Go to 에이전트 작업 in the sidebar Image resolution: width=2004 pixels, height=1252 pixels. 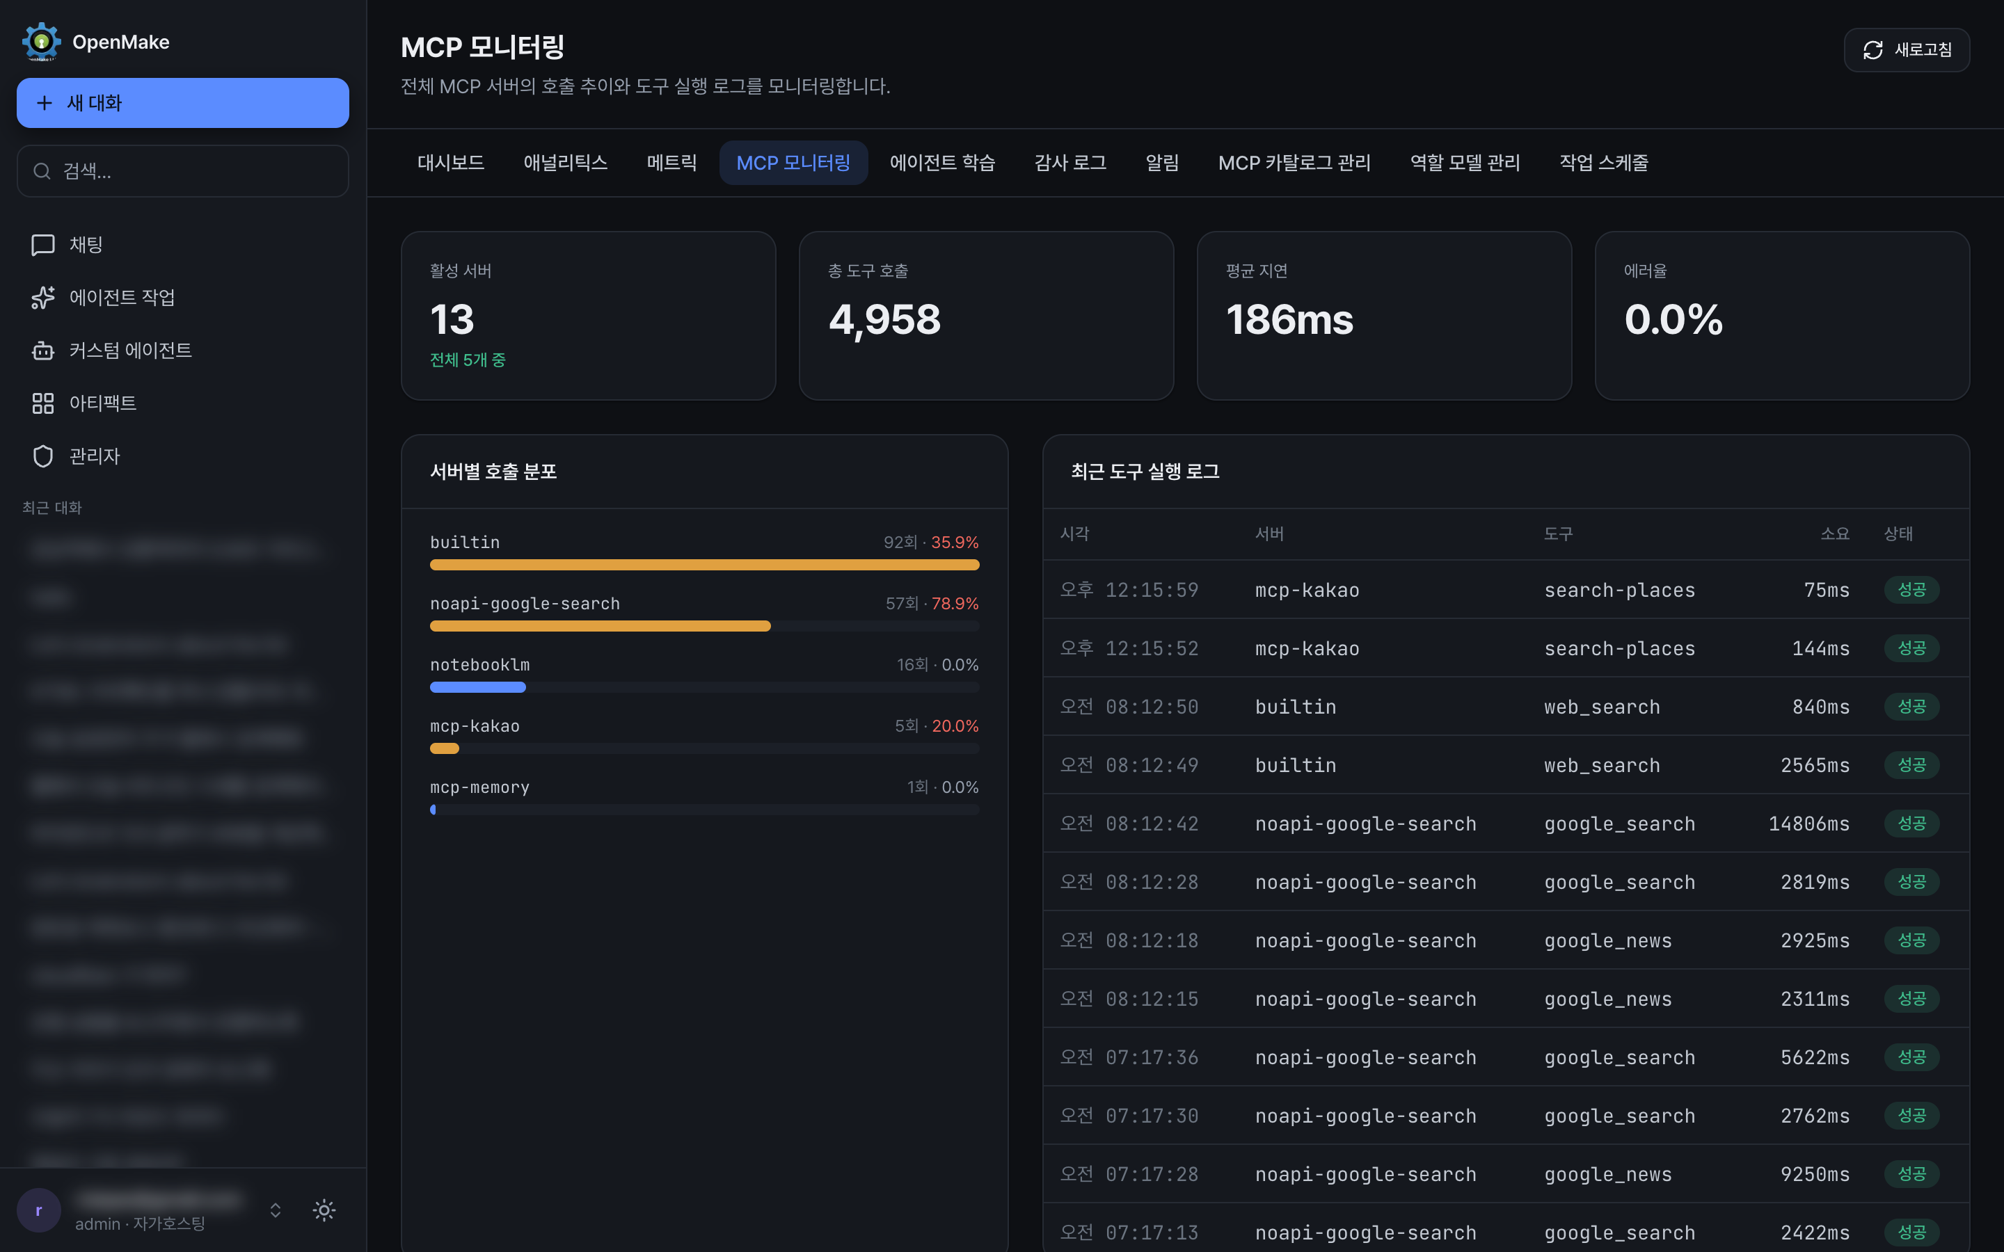coord(183,297)
